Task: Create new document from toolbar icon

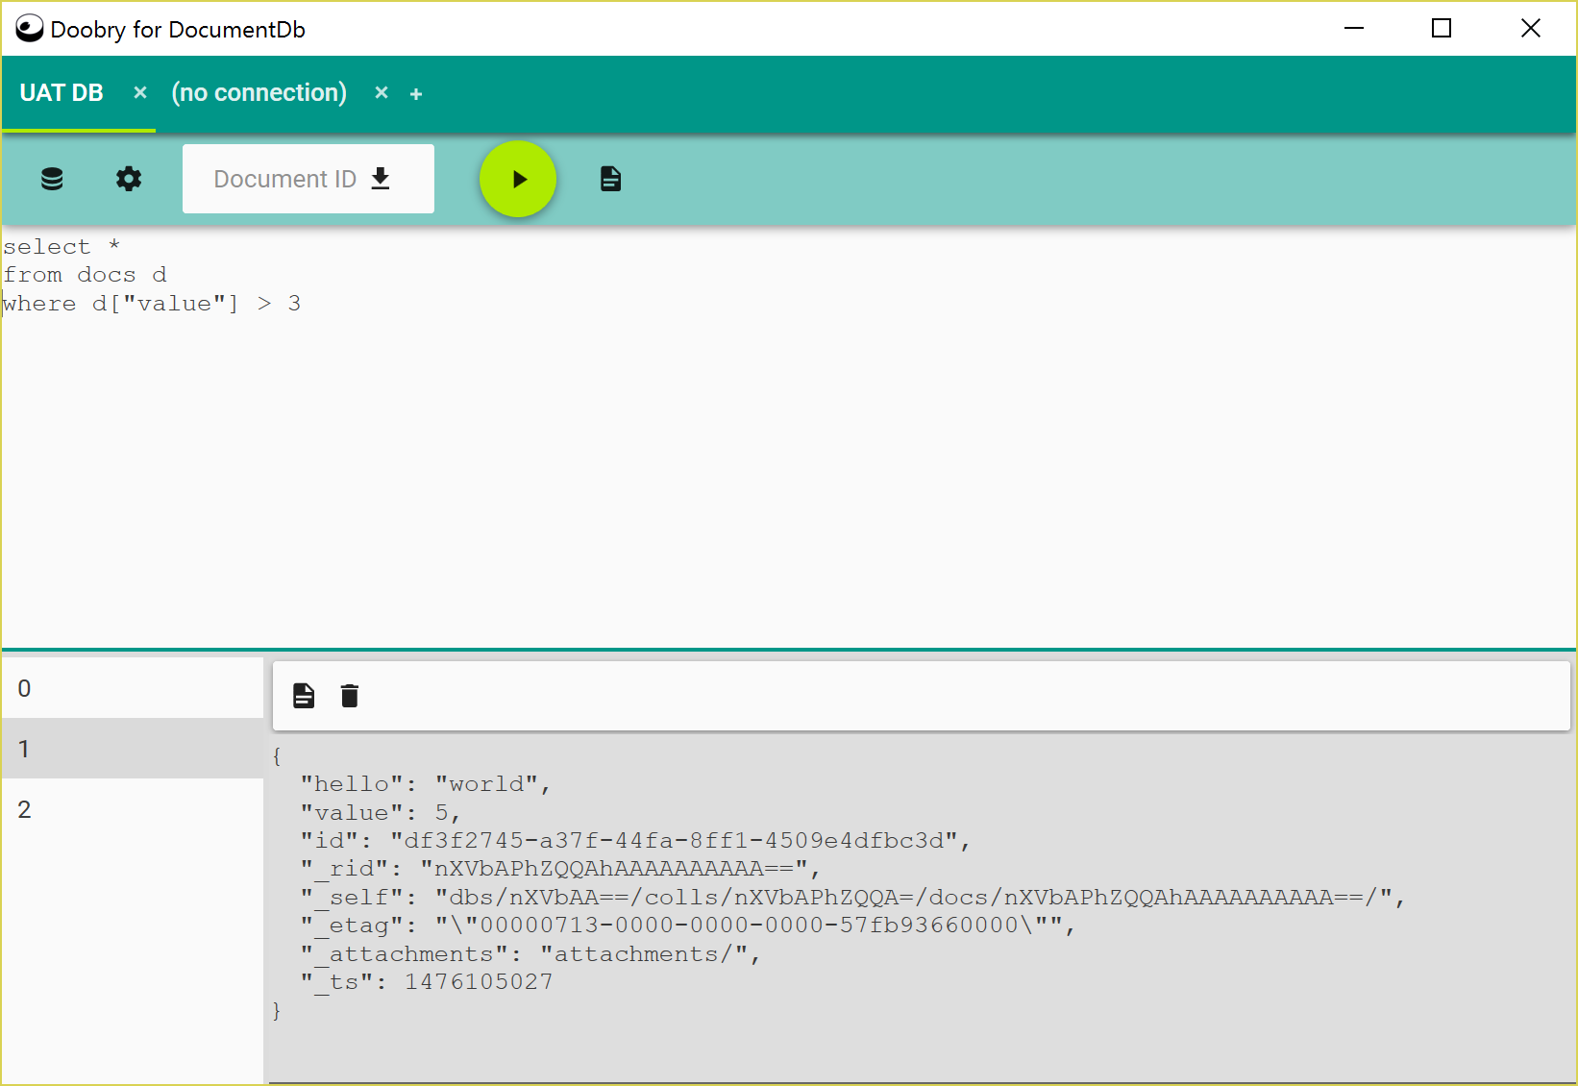Action: tap(610, 179)
